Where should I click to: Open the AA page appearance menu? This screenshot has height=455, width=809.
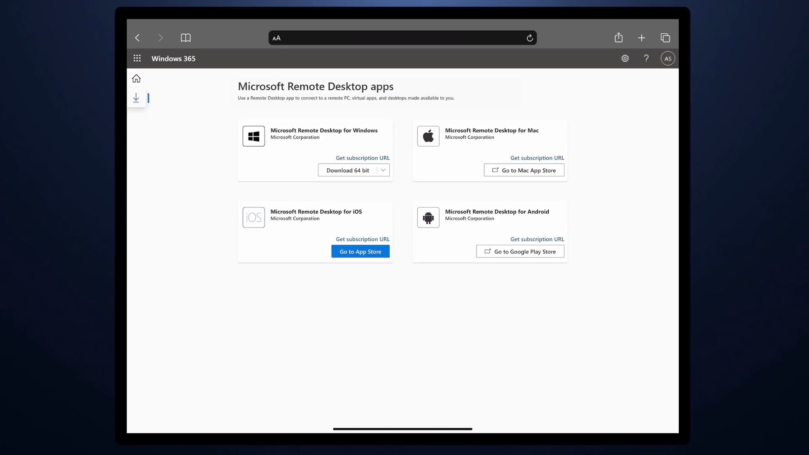point(276,37)
